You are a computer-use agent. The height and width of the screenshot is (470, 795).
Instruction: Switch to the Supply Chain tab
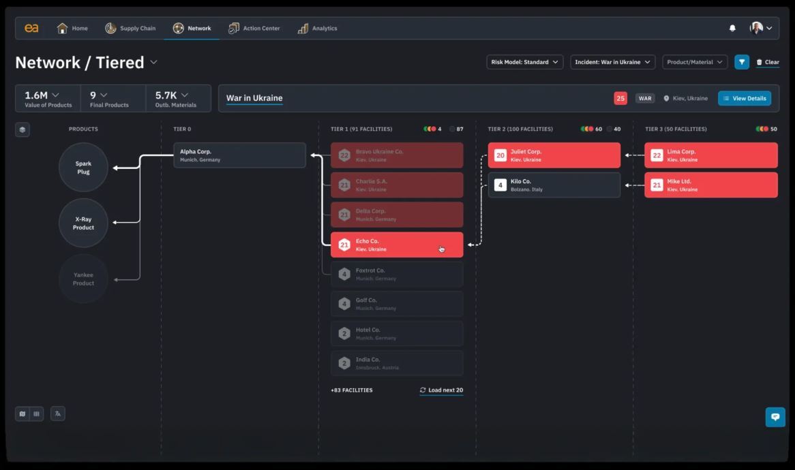point(130,28)
